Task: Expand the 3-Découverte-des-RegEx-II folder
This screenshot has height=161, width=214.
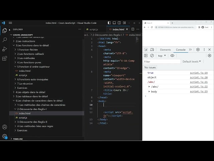Action: coord(32,122)
